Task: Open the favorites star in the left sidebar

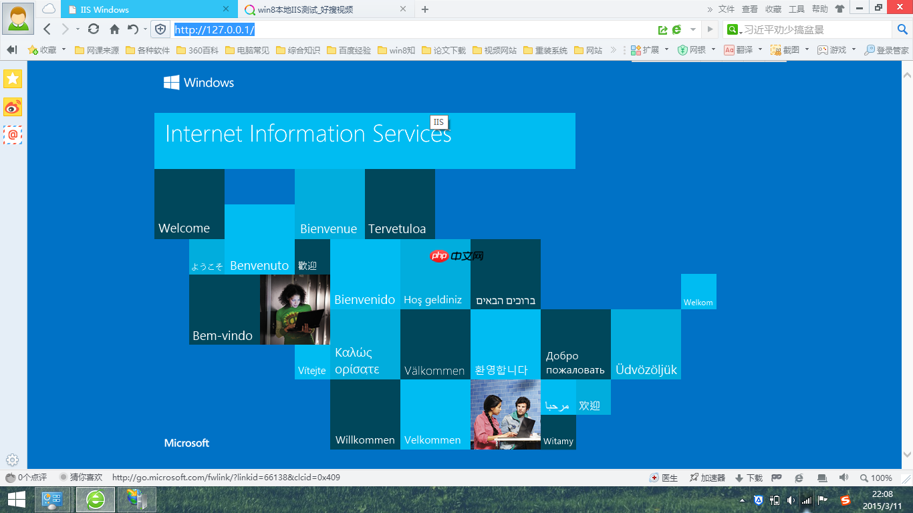Action: (13, 78)
